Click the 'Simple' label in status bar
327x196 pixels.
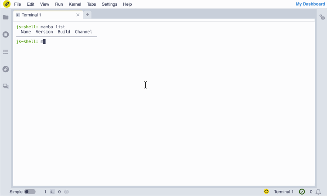pos(16,192)
